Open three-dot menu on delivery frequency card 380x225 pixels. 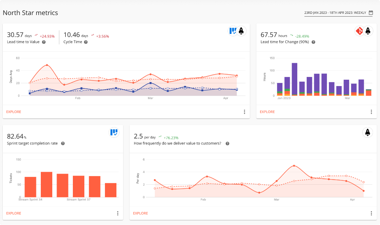tap(371, 213)
